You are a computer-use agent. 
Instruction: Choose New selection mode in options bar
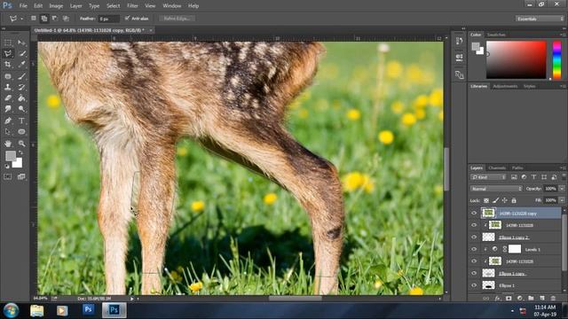click(34, 19)
